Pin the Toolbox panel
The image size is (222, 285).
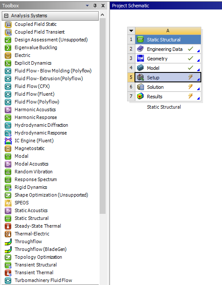tap(95, 6)
